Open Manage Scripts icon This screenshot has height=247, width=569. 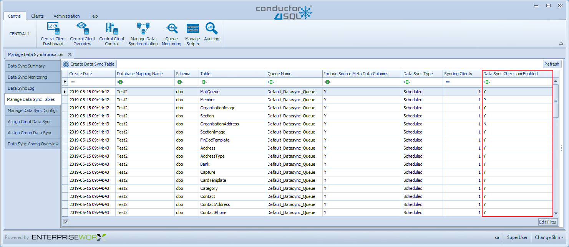[192, 34]
